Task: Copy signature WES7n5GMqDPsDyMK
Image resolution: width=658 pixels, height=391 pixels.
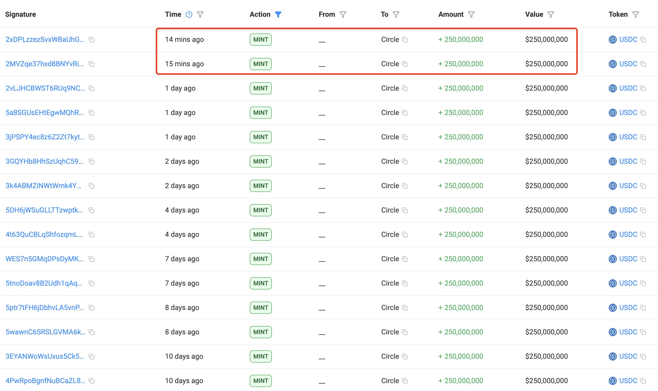Action: tap(91, 259)
